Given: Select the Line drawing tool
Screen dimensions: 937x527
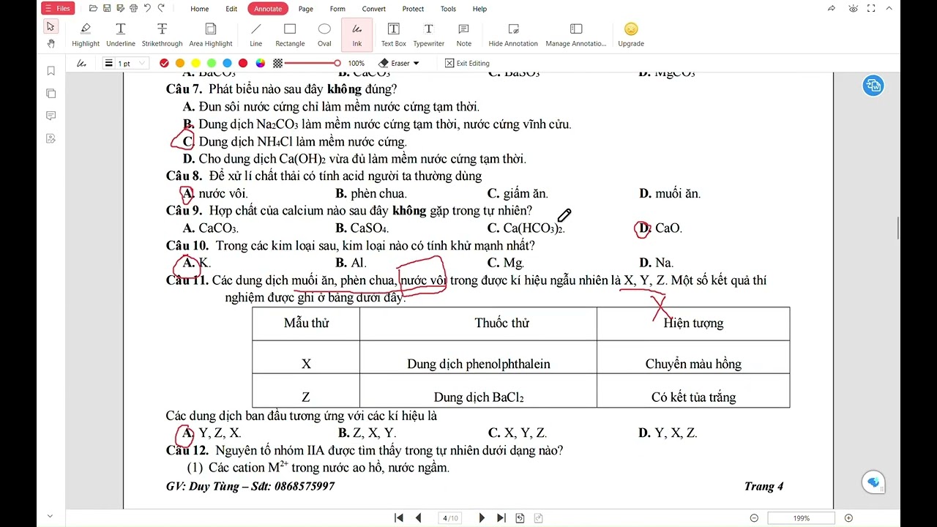Looking at the screenshot, I should pos(255,34).
